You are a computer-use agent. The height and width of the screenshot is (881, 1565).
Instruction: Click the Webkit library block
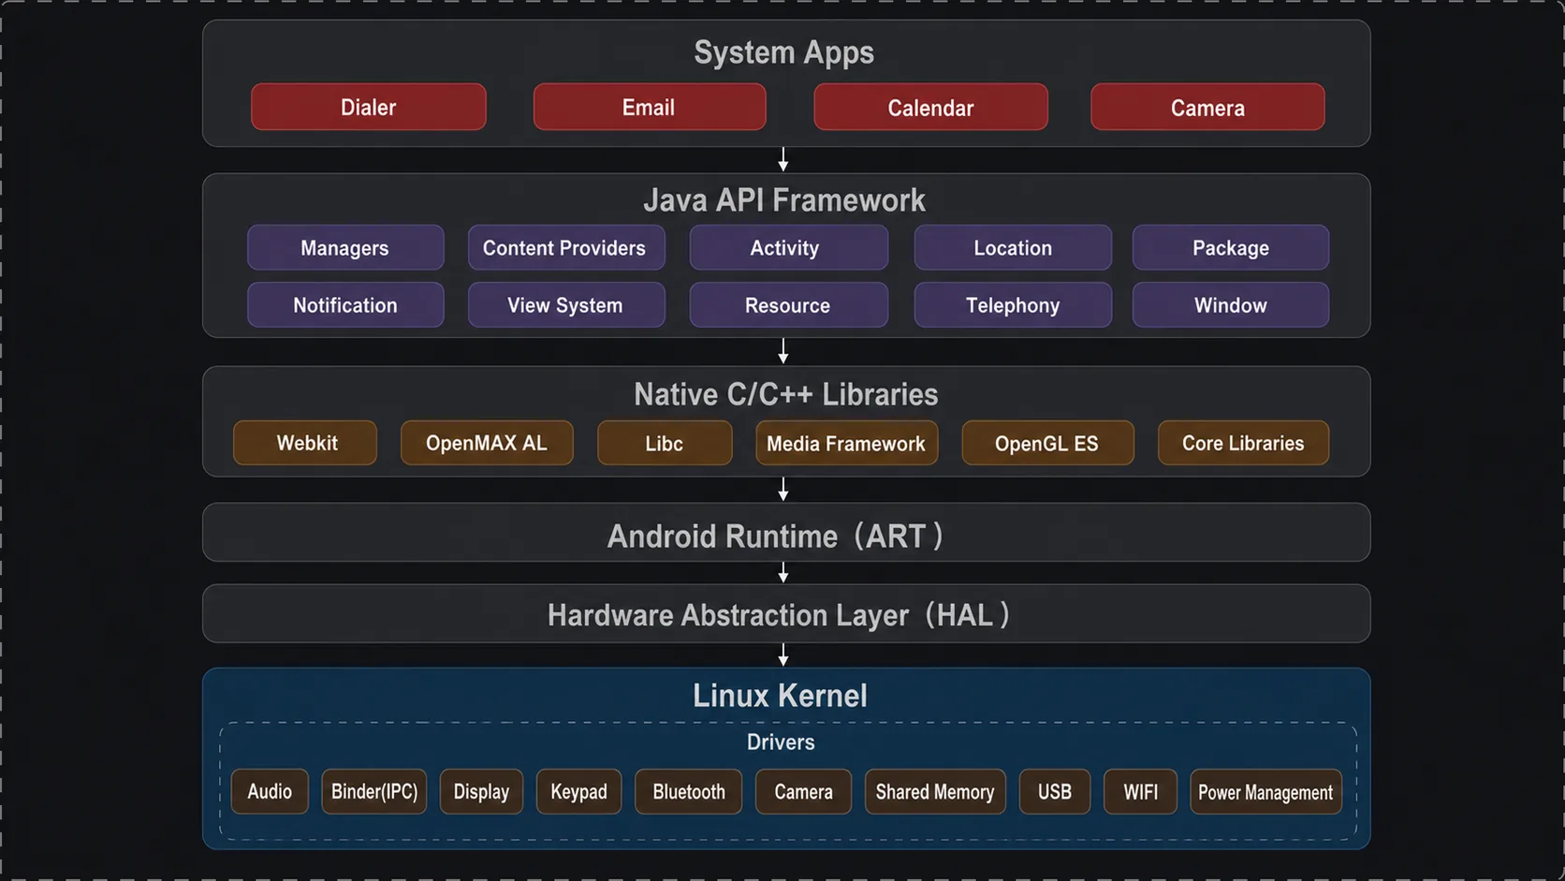[x=305, y=443]
